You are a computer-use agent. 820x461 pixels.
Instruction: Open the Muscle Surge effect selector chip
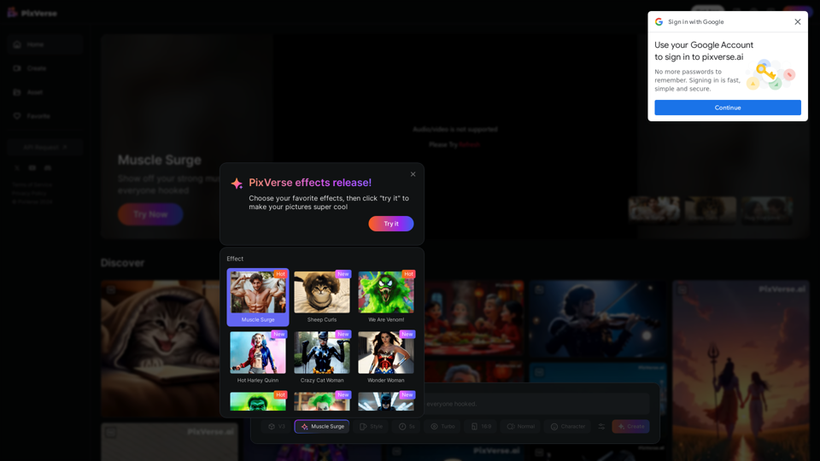coord(322,427)
